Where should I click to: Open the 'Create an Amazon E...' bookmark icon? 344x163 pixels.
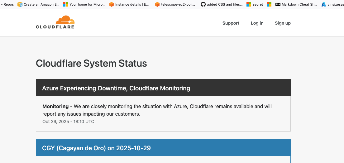(20, 4)
